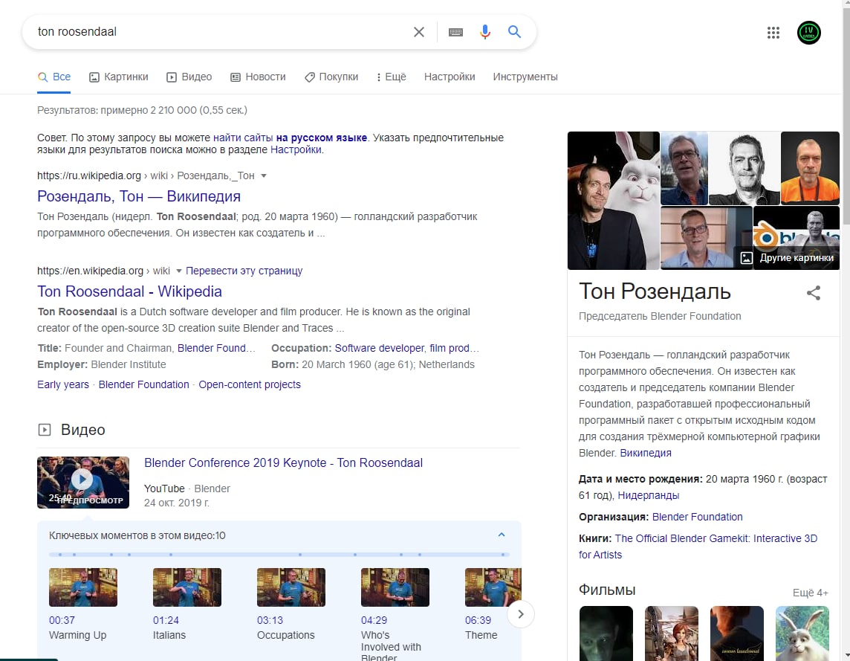Image resolution: width=850 pixels, height=661 pixels.
Task: Click Blender Foundation next to Организация
Action: click(697, 517)
